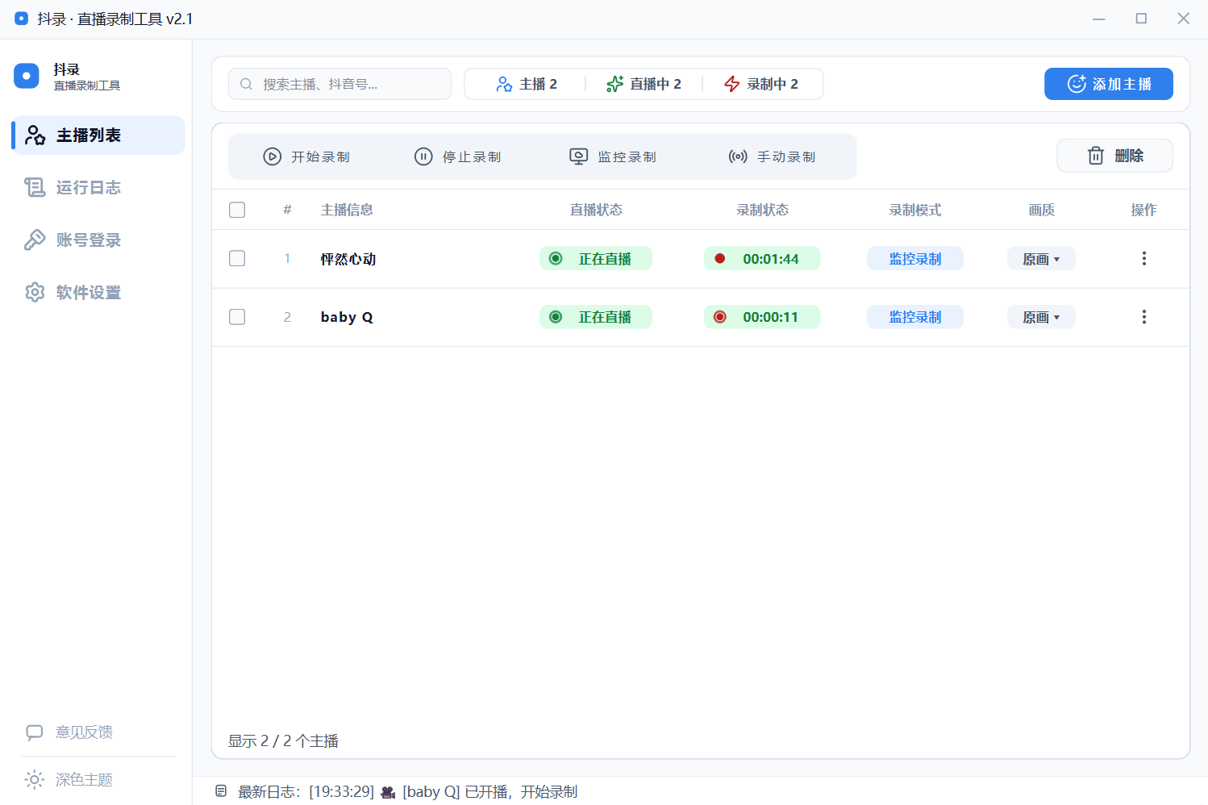
Task: Click the 开始录制 button
Action: [306, 156]
